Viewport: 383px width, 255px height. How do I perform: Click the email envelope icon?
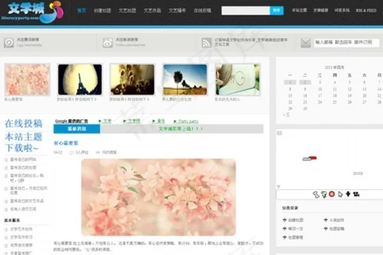click(305, 43)
